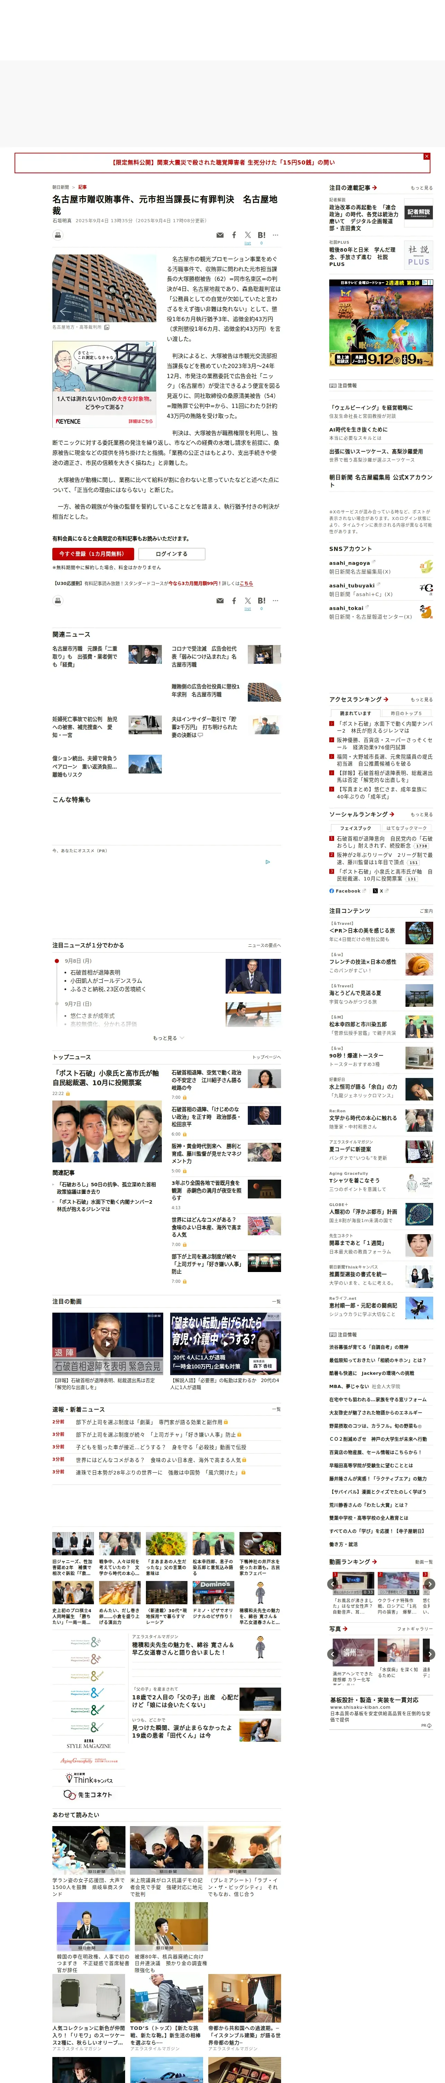
Task: Click X share icon below membership notice
Action: pos(248,601)
